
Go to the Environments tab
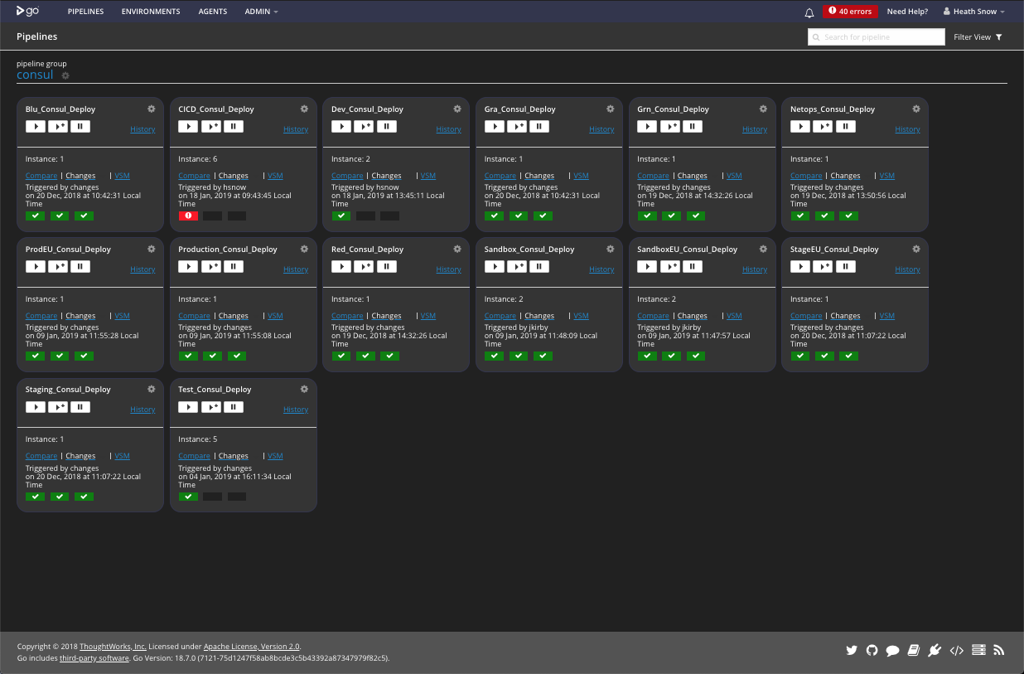click(x=150, y=12)
